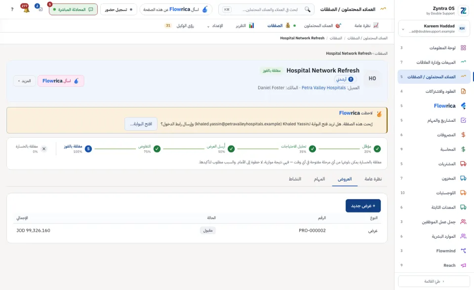Open the Flowmind branch icon
This screenshot has width=474, height=290.
pyautogui.click(x=463, y=251)
